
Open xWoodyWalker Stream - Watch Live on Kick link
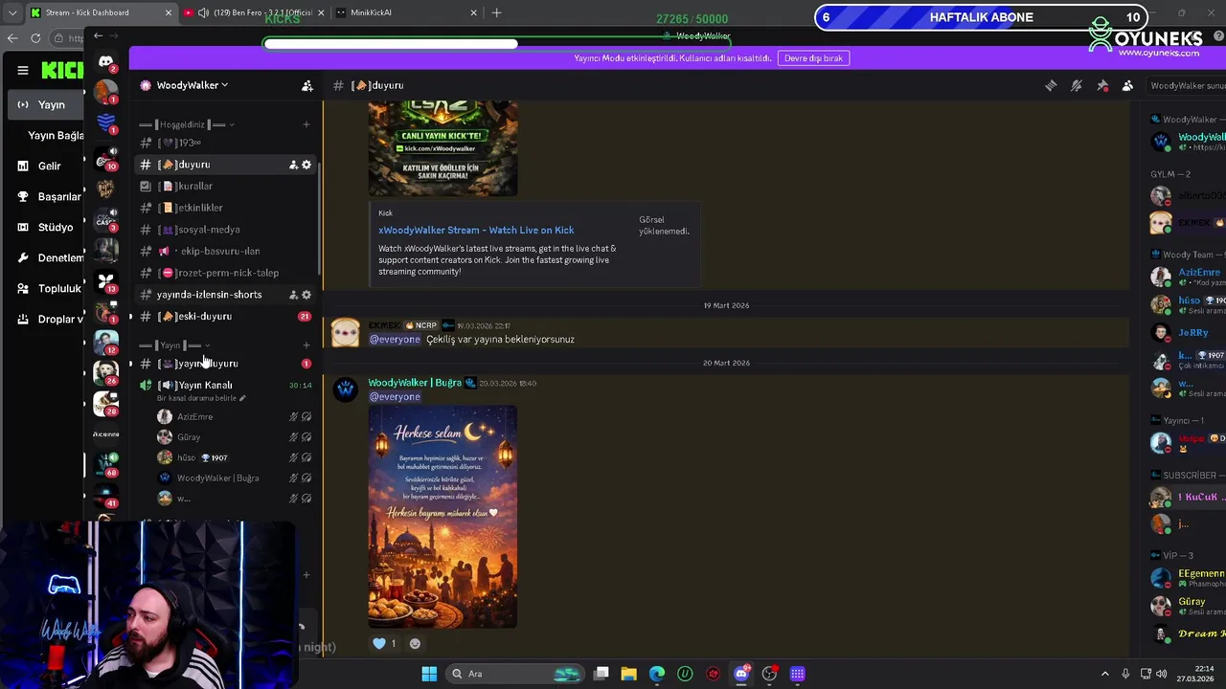(x=476, y=231)
